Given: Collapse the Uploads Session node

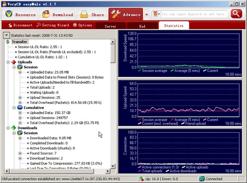Looking at the screenshot, I should click(x=14, y=67).
